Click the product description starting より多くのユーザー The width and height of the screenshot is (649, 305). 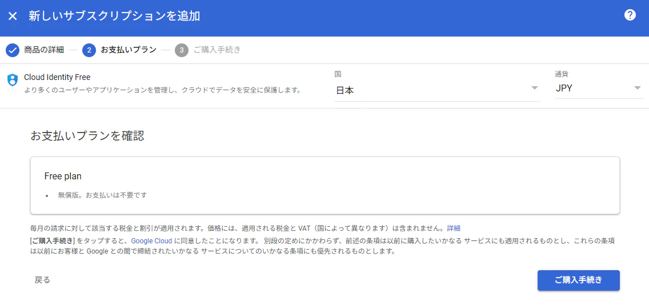point(162,90)
